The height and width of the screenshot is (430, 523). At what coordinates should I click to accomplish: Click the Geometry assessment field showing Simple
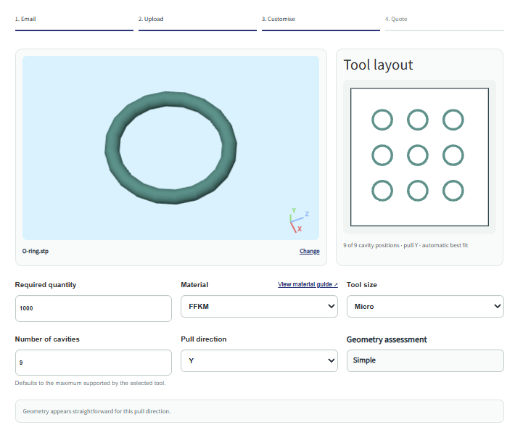coord(425,360)
